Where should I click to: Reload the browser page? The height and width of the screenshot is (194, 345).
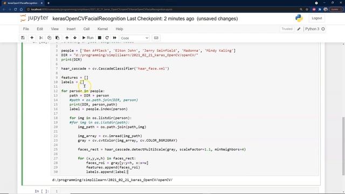(16, 10)
